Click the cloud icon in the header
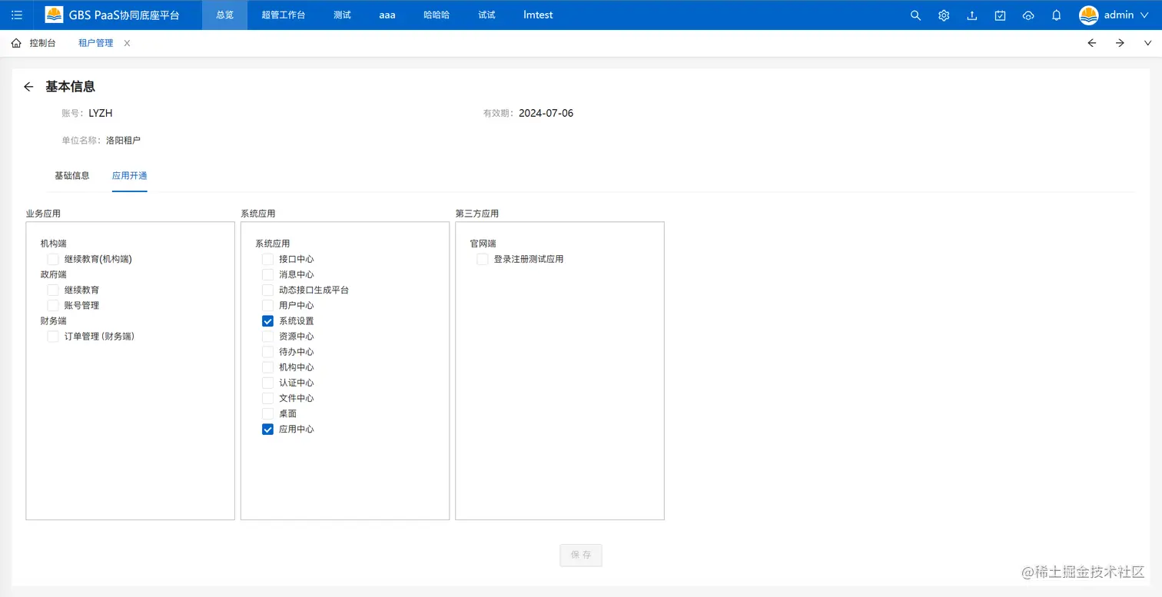The height and width of the screenshot is (597, 1162). pyautogui.click(x=1028, y=15)
